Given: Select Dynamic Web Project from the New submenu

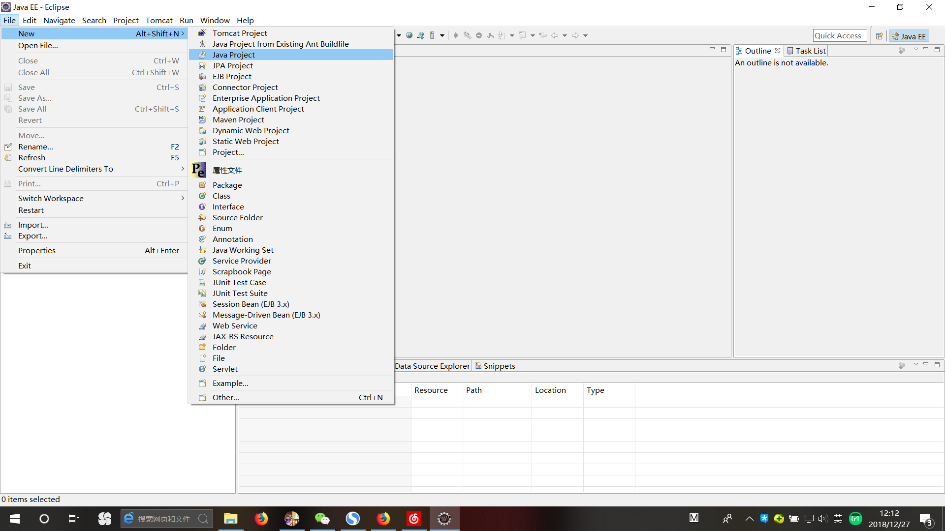Looking at the screenshot, I should pyautogui.click(x=251, y=130).
